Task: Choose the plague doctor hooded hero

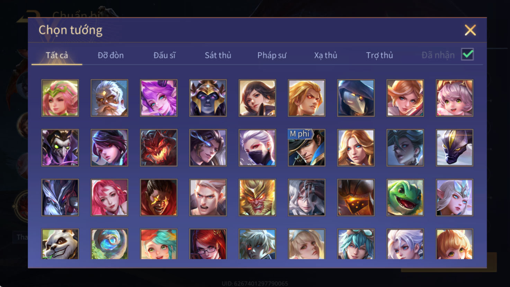Action: 356,98
